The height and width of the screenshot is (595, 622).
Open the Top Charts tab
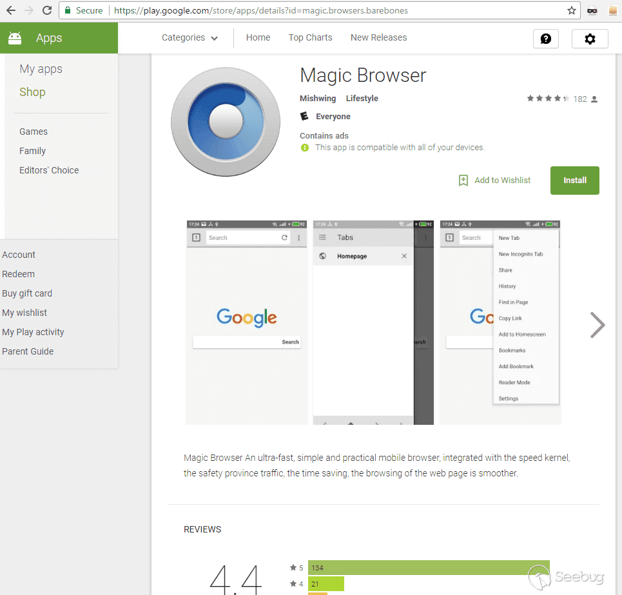[x=310, y=37]
